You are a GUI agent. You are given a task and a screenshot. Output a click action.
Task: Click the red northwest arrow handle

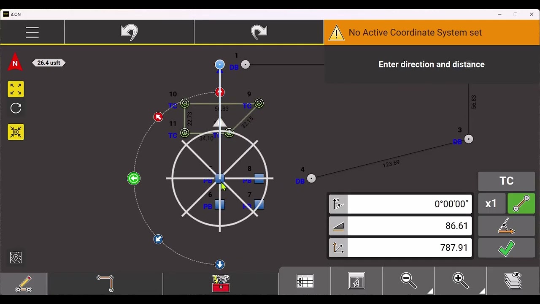[x=158, y=117]
